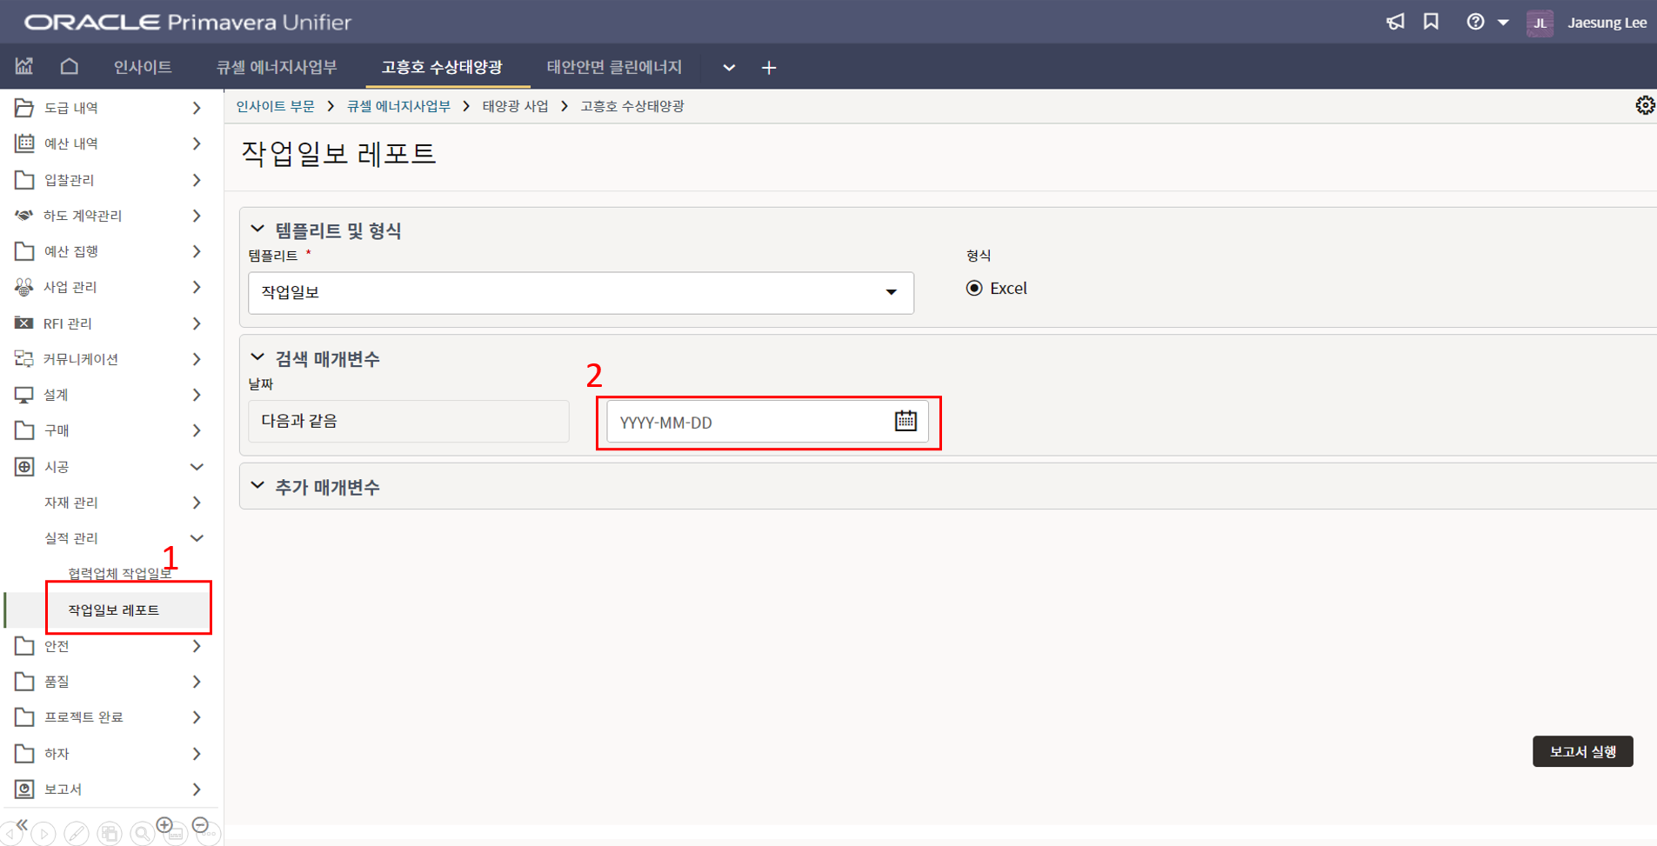Switch to the 큐셀 에너지사업부 tab
Viewport: 1657px width, 846px height.
click(x=277, y=68)
